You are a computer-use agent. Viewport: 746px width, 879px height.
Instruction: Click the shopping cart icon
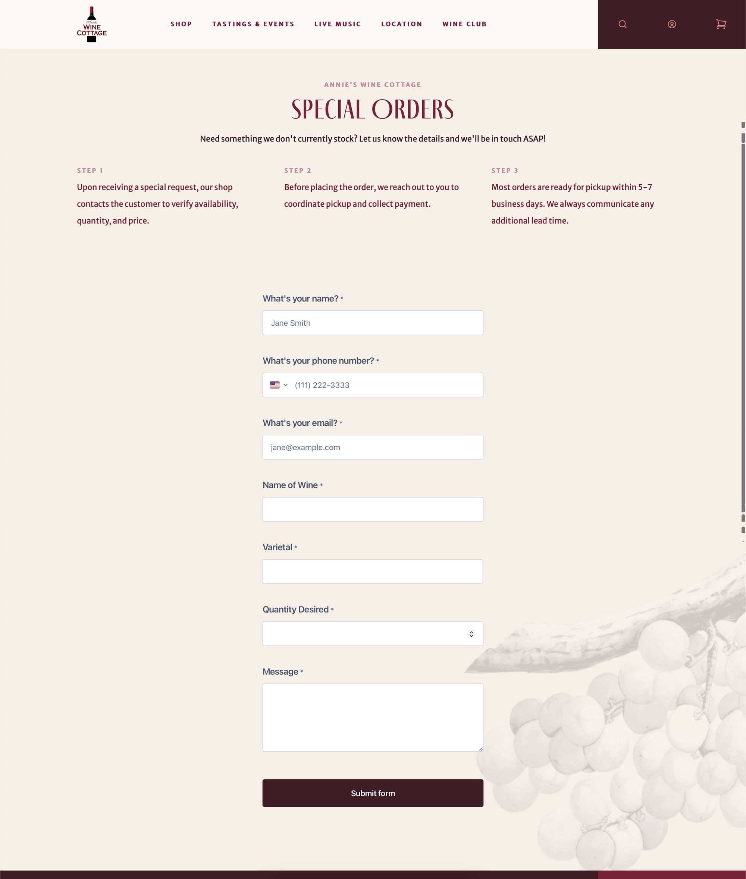[722, 24]
